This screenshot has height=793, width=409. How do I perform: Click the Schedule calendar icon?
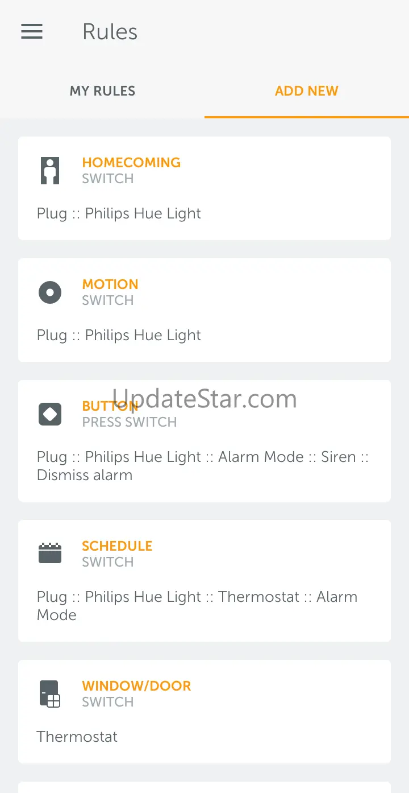[50, 554]
